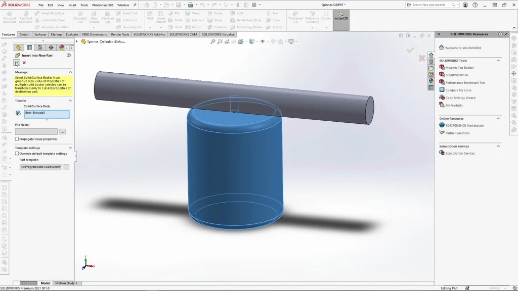Open the Insert menu
Viewport: 518px width, 291px height.
72,5
